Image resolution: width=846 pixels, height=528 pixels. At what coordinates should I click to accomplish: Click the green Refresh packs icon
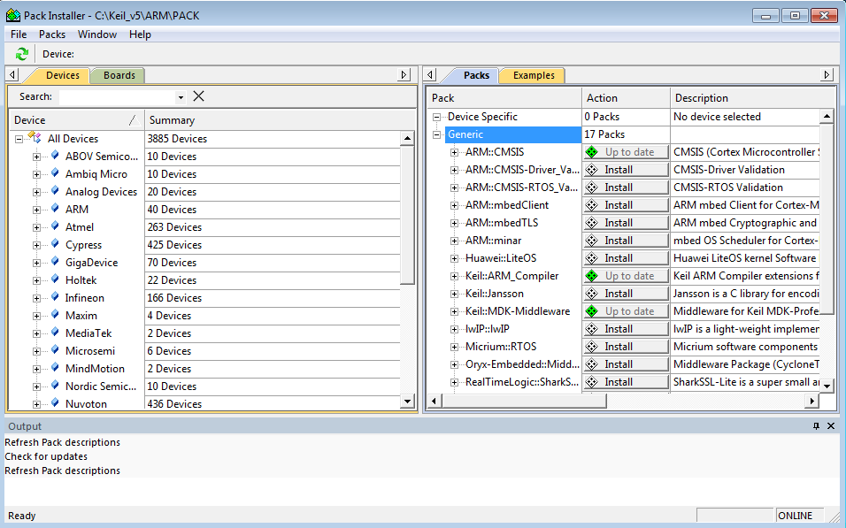pos(21,54)
